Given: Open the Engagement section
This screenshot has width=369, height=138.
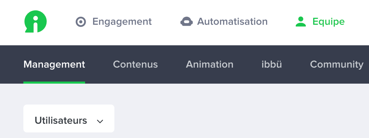Looking at the screenshot, I should (114, 22).
